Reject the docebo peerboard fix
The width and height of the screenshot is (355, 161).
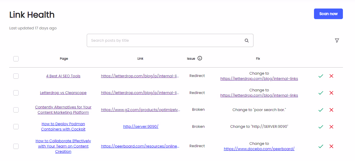[x=331, y=146]
